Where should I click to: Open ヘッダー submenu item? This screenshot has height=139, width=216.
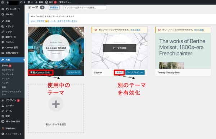6,83
